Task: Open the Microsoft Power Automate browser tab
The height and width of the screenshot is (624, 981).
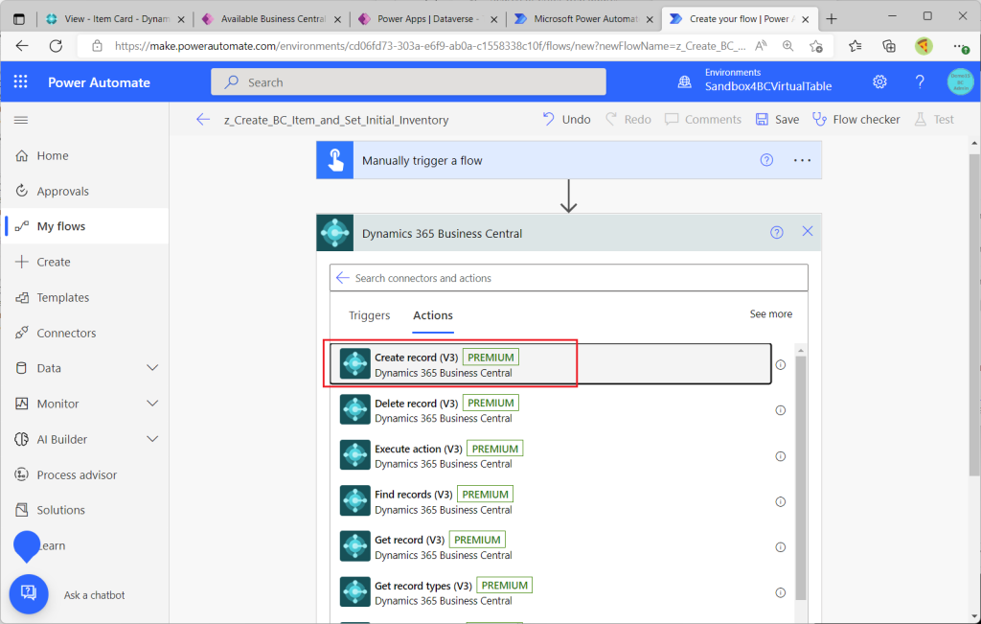Action: 584,19
